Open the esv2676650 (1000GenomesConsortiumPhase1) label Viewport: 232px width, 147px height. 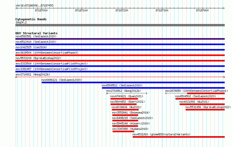pos(197,91)
